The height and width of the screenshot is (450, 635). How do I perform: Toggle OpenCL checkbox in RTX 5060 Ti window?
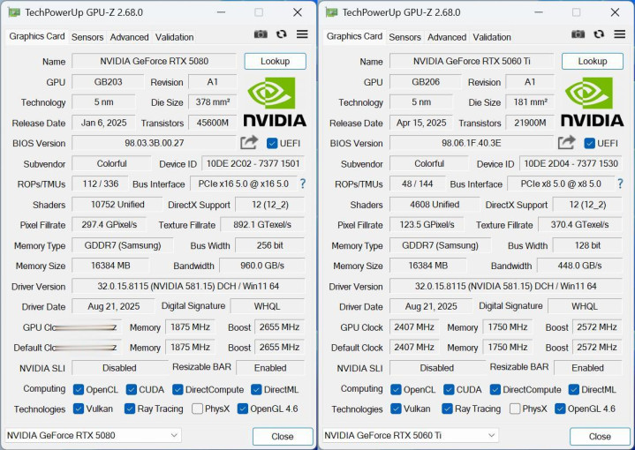click(396, 390)
